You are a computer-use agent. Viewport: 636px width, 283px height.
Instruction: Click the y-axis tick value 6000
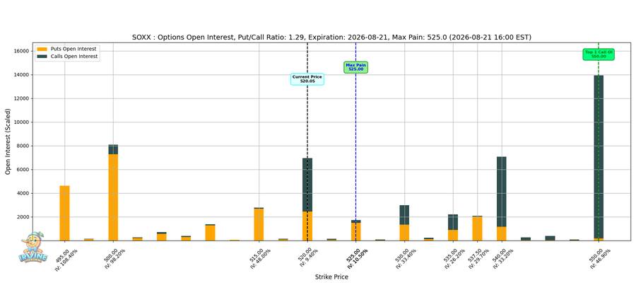(x=23, y=170)
